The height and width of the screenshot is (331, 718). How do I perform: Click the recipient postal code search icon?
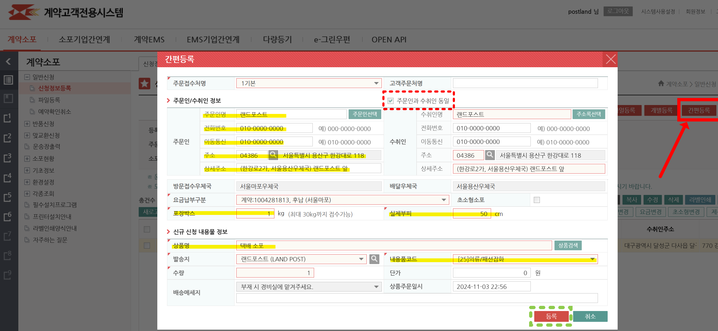[x=489, y=155]
